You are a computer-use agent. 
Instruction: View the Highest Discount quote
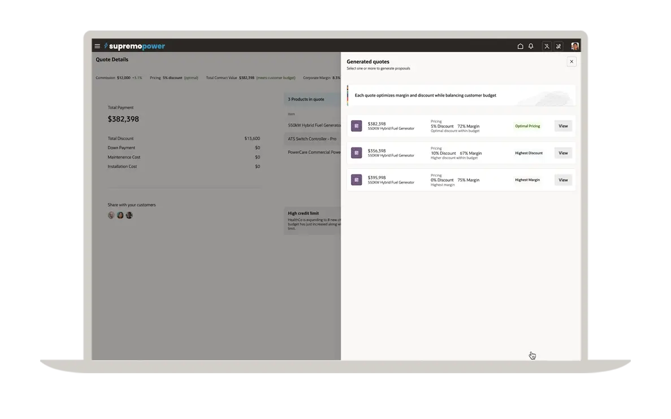coord(562,153)
